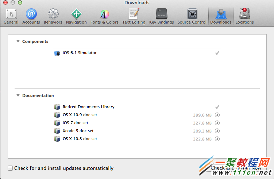Select the iOS 7 doc set label
The width and height of the screenshot is (274, 179).
(x=76, y=123)
